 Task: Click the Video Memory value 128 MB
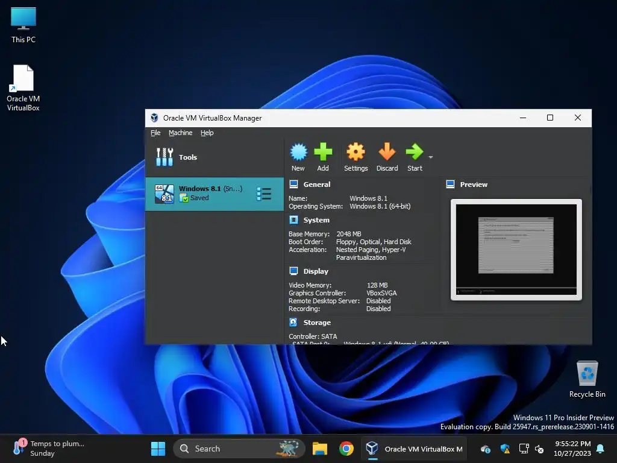click(x=377, y=285)
